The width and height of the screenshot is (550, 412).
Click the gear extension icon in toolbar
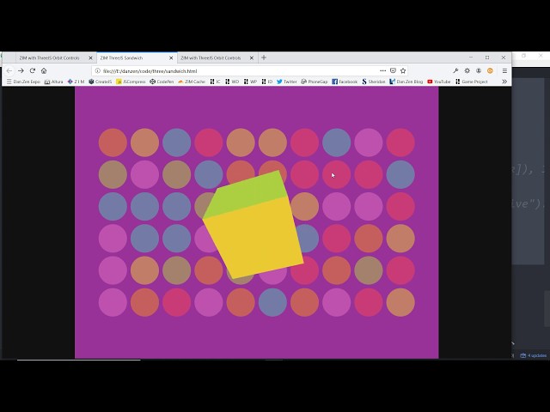pos(467,70)
